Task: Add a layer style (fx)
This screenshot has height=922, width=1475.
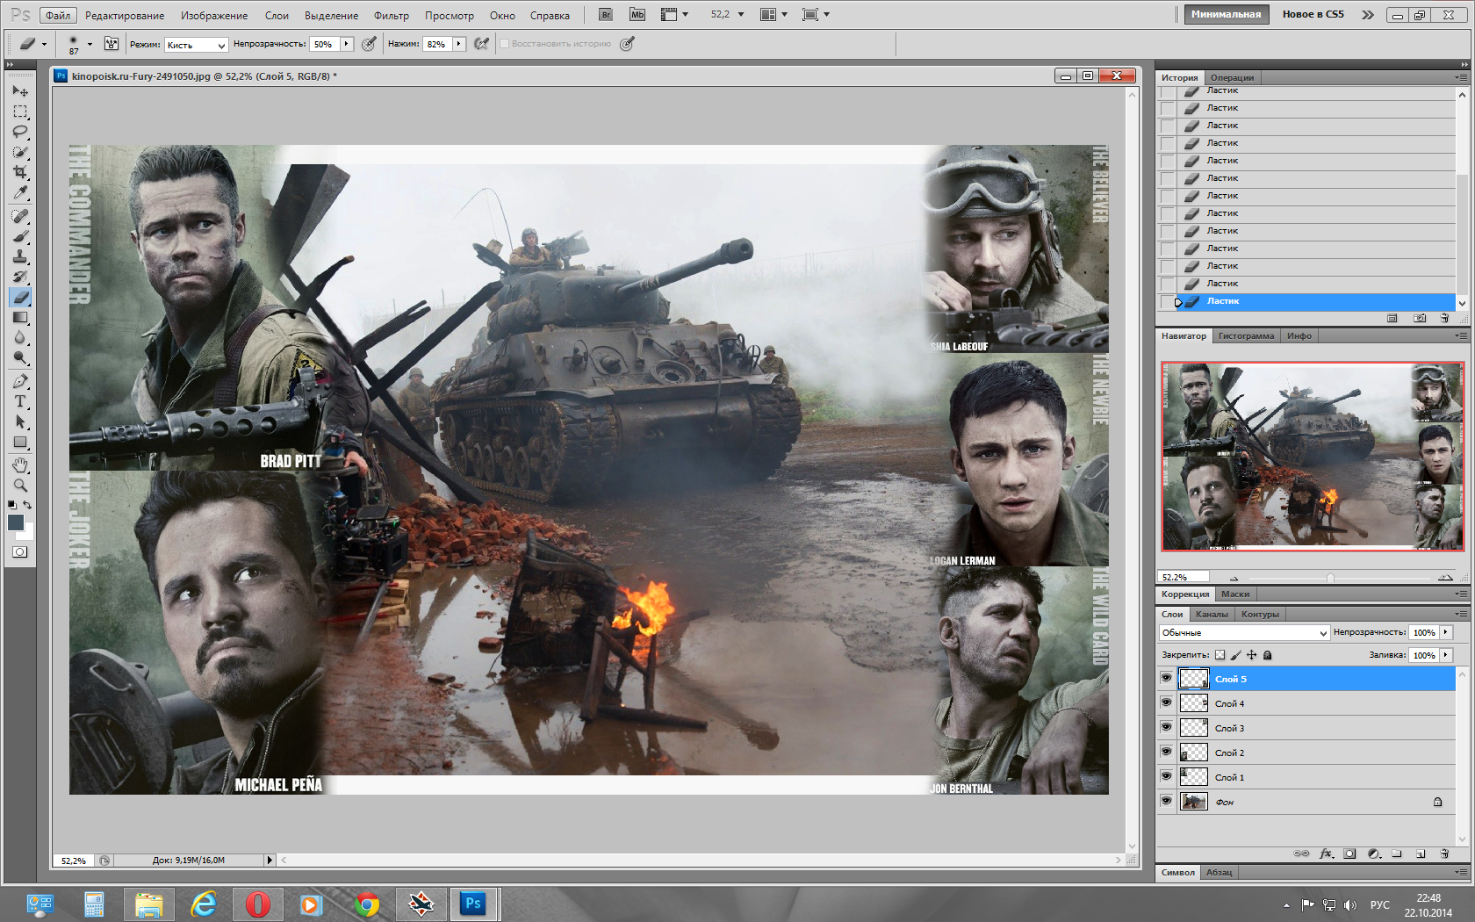Action: (x=1326, y=854)
